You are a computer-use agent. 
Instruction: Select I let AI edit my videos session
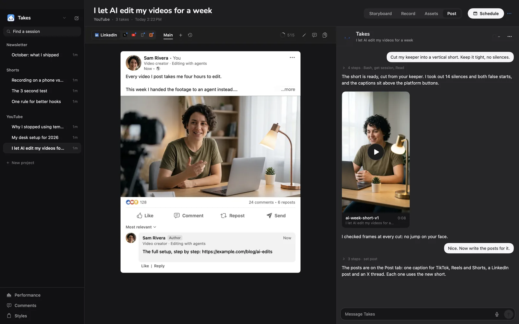(42, 148)
